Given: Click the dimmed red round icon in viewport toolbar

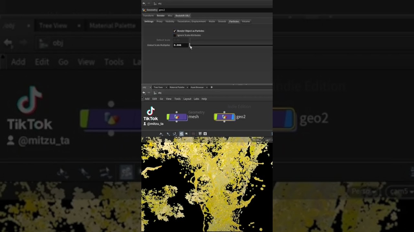Looking at the screenshot, I should point(193,134).
